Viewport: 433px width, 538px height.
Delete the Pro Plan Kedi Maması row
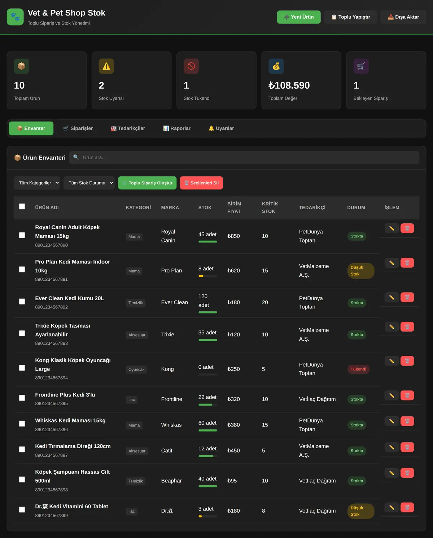click(x=407, y=263)
